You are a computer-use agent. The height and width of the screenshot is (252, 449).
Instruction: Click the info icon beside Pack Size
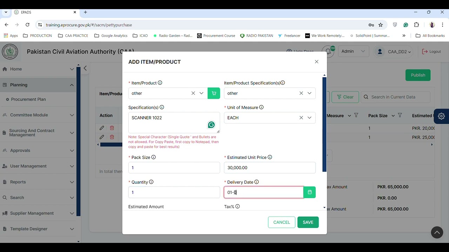(153, 157)
